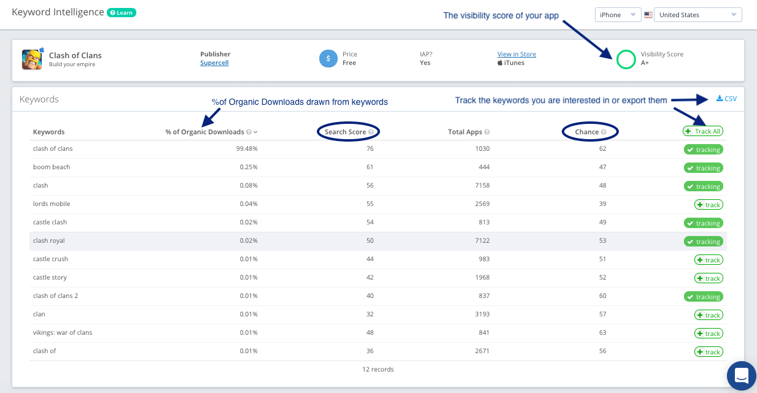Track the lords mobile keyword
757x393 pixels.
[708, 205]
